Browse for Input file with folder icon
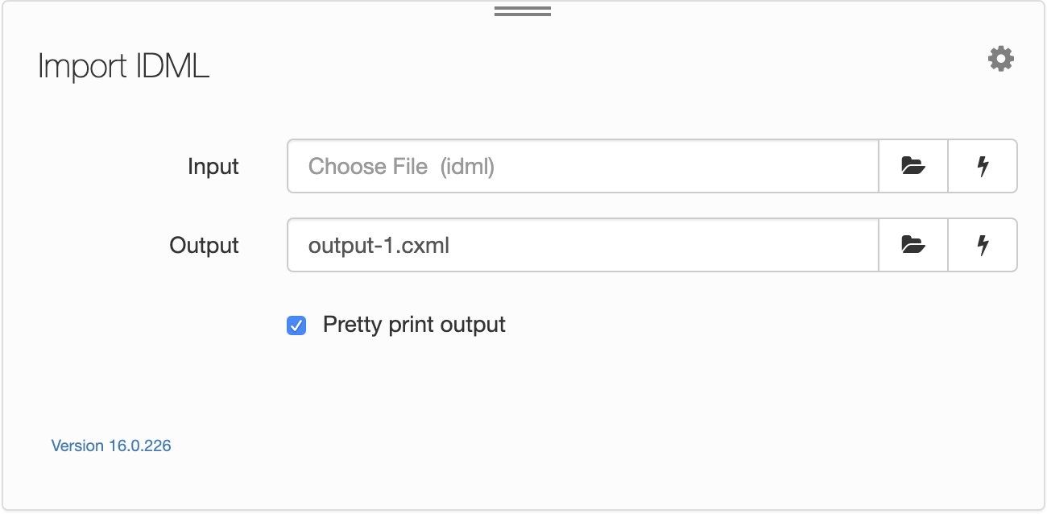Image resolution: width=1047 pixels, height=514 pixels. [913, 166]
